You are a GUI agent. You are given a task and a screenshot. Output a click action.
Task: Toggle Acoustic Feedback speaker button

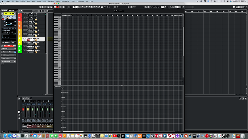[x=74, y=7]
